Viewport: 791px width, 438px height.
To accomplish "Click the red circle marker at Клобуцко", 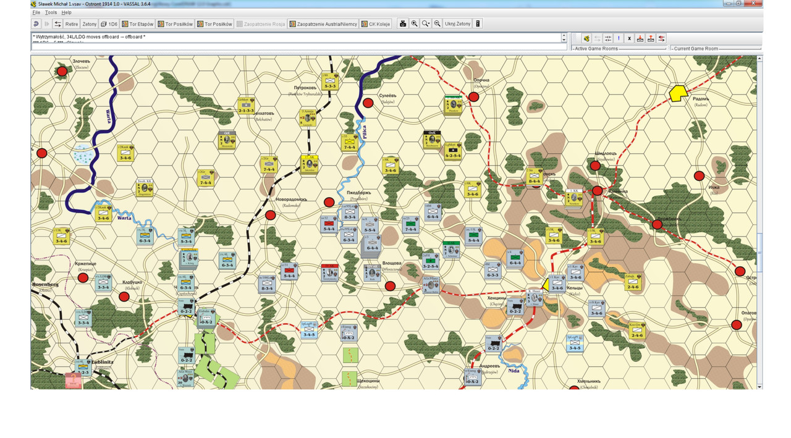I will point(124,297).
